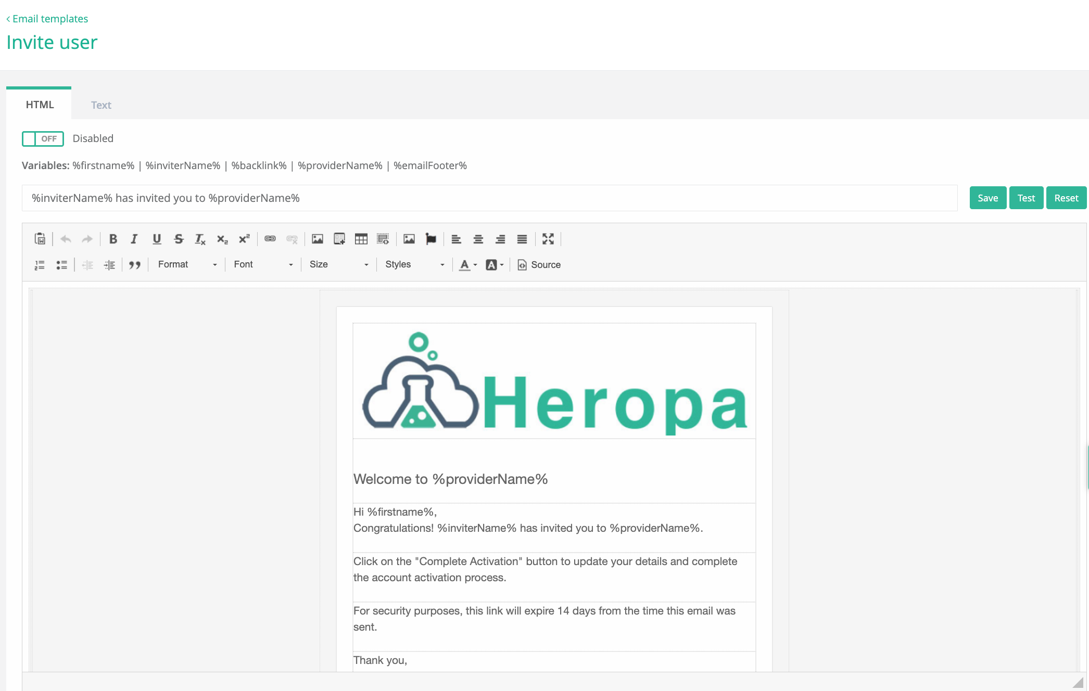This screenshot has width=1089, height=691.
Task: Click the Redo arrow icon
Action: 87,239
